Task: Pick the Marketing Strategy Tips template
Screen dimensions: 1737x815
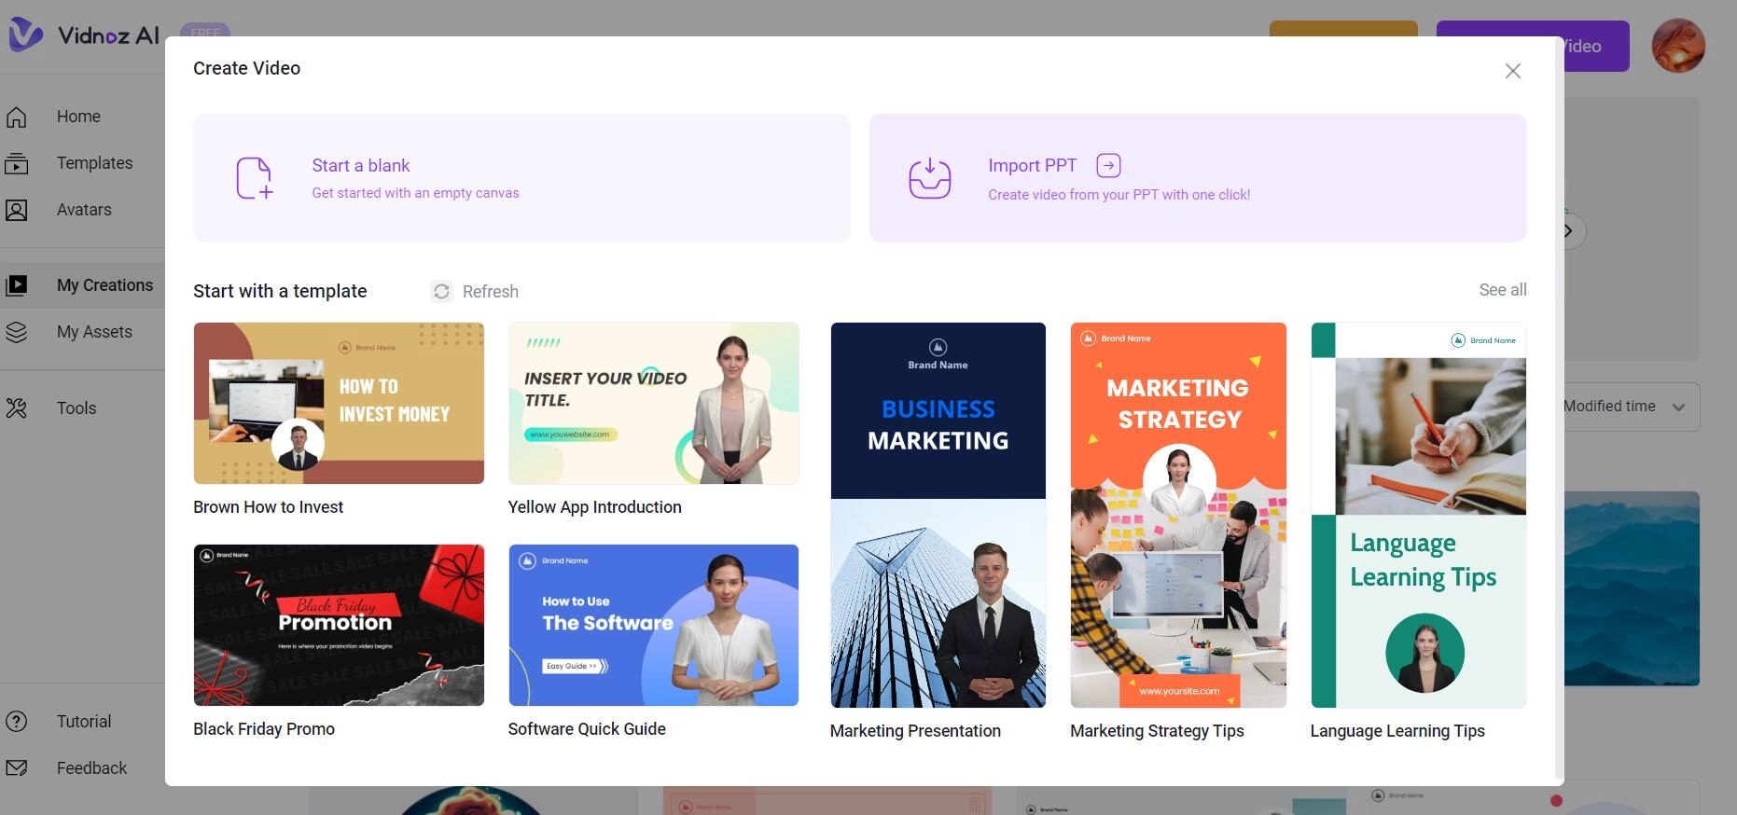Action: pyautogui.click(x=1177, y=516)
